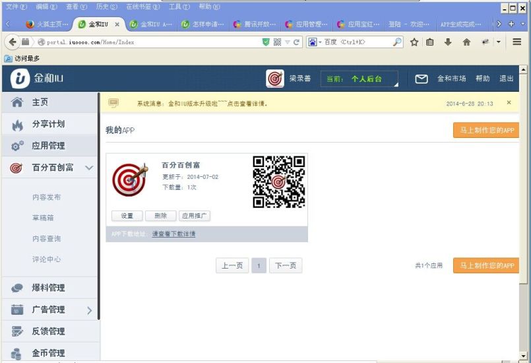531x363 pixels.
Task: Click the browser downloads arrow icon
Action: 448,42
